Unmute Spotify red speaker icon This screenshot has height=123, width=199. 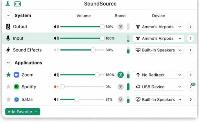point(56,87)
